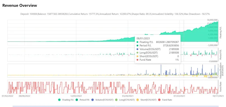Click the summary statistics line with Sharpe Ratio

point(115,14)
